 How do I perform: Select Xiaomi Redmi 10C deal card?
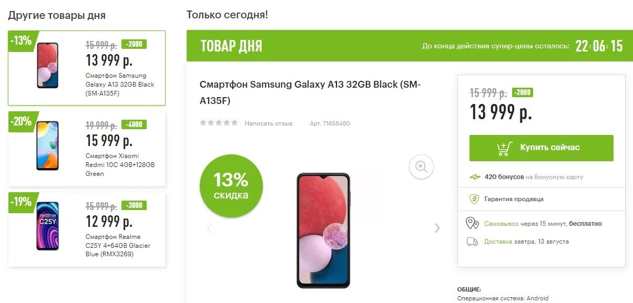click(x=87, y=149)
